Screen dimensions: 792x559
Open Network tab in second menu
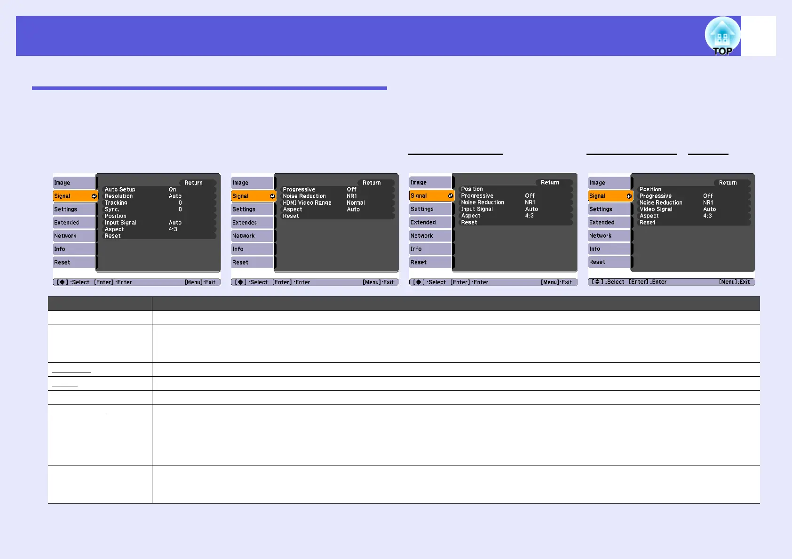(253, 236)
